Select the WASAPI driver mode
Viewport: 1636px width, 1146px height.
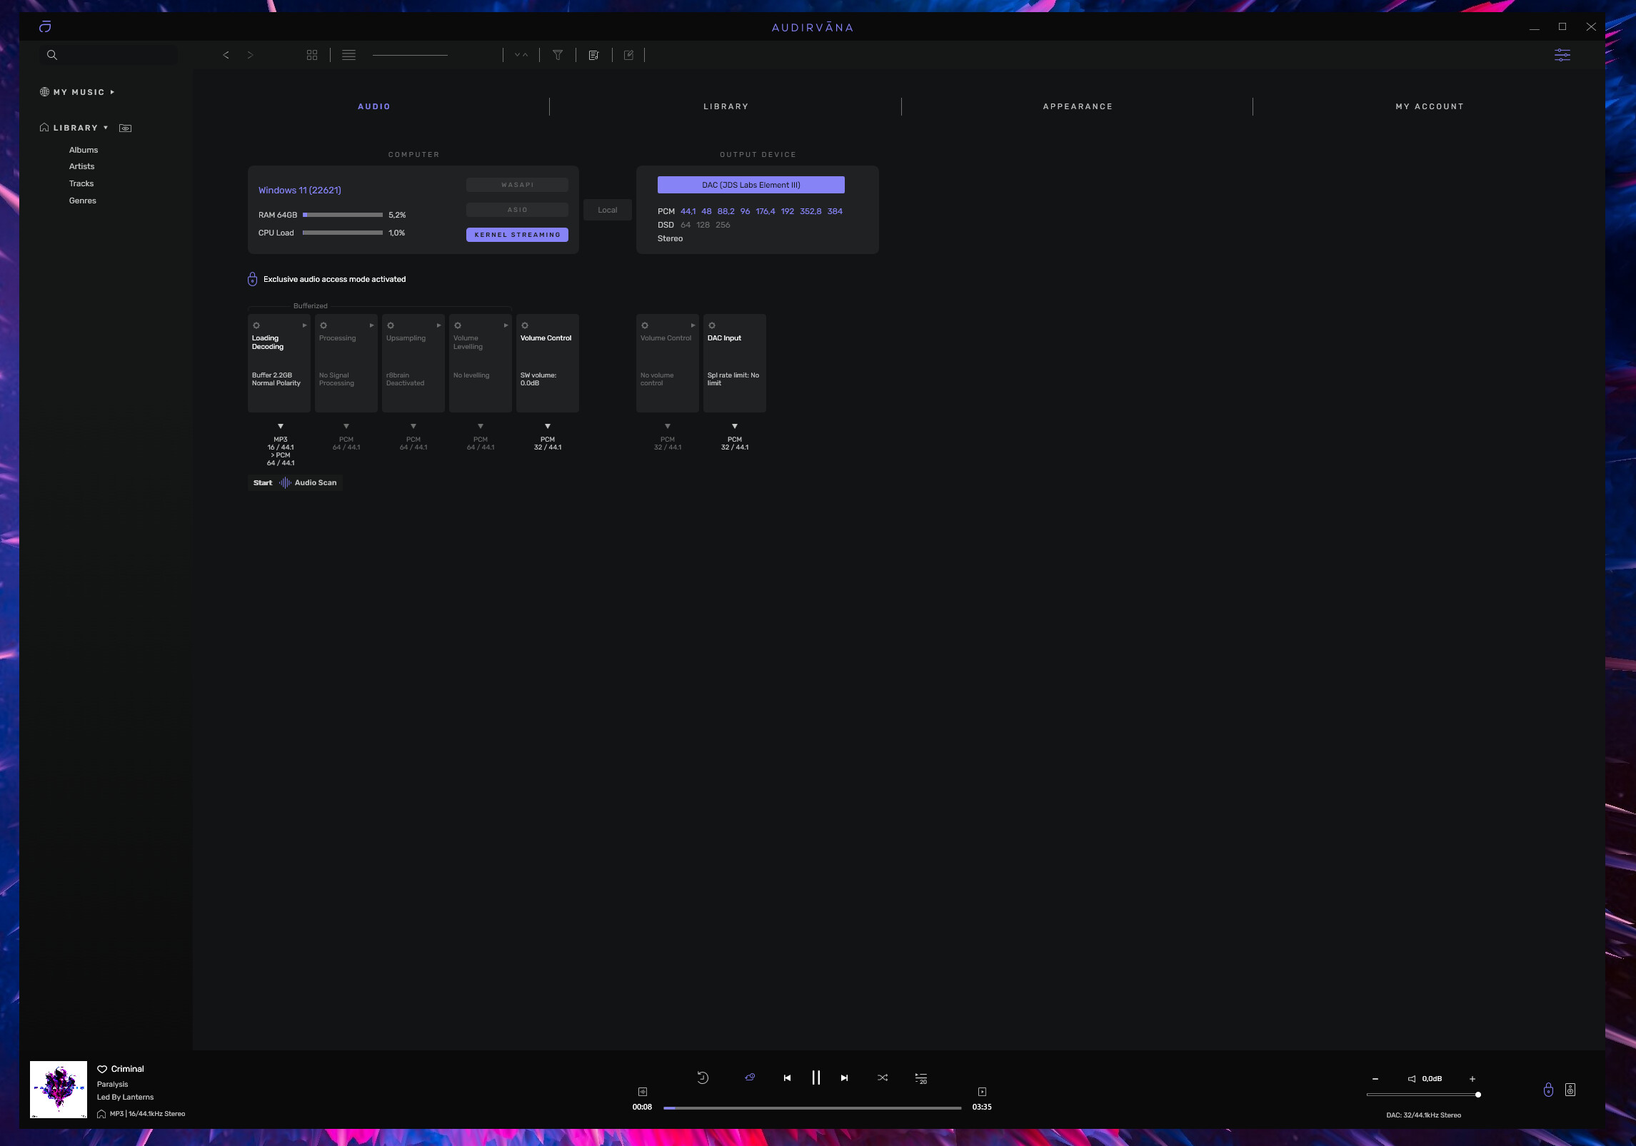point(517,185)
